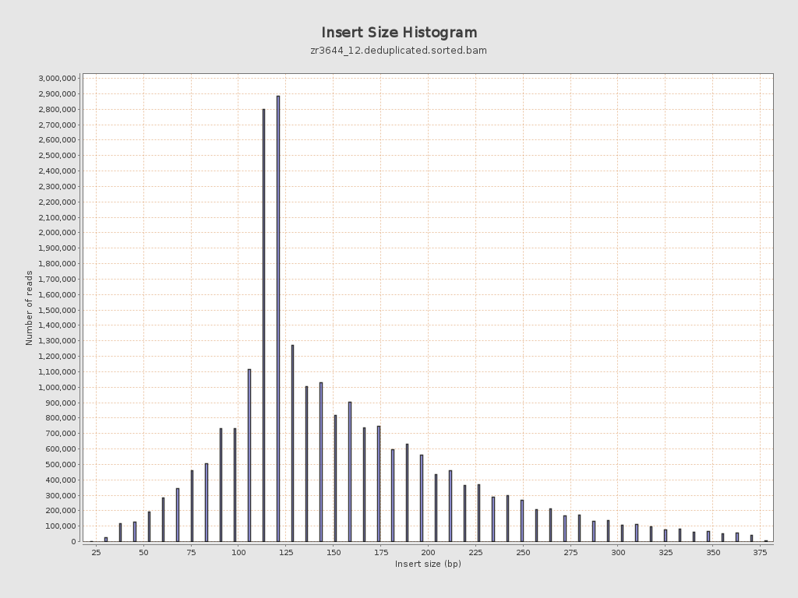Click the 350 x-axis tick label
798x598 pixels.
pos(712,553)
